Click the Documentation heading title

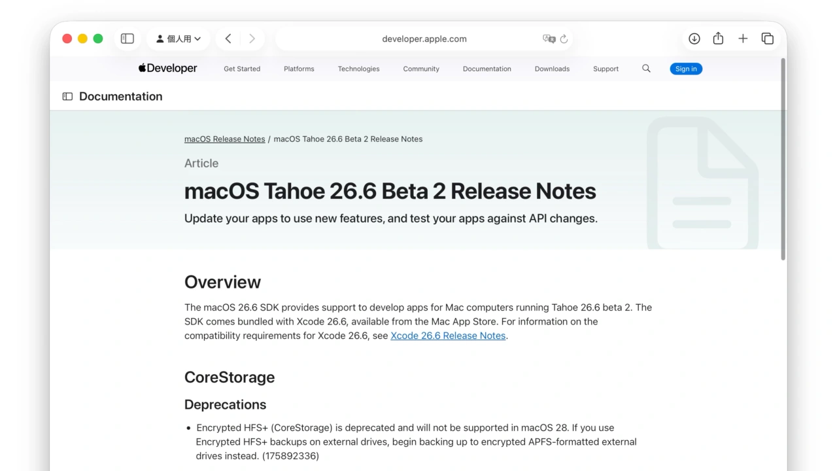coord(120,96)
